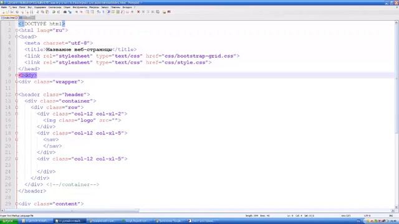Click the Ln/Col position status field
This screenshot has width=399, height=224.
point(300,216)
